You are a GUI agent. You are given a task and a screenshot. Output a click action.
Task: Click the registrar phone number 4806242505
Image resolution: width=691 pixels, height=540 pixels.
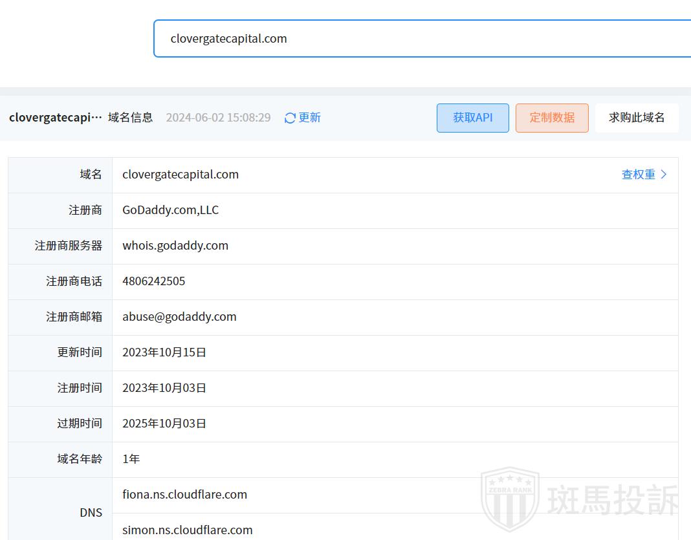154,281
